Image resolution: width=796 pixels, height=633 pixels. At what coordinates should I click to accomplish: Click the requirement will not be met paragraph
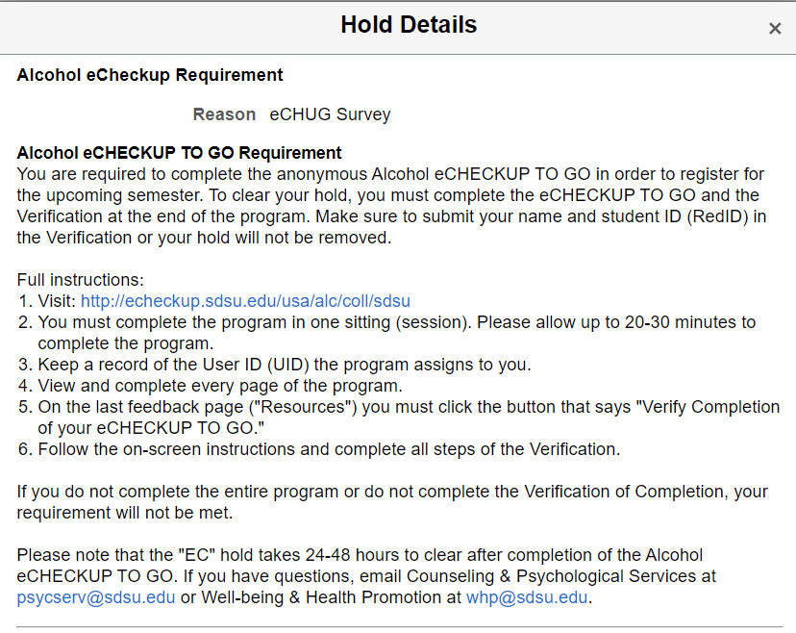392,502
